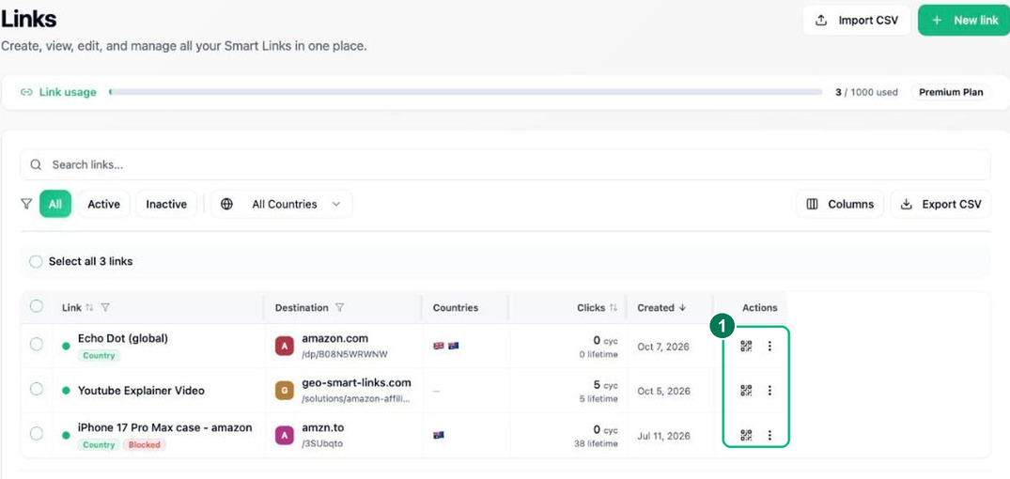1010x479 pixels.
Task: Select the iPhone 17 Pro Max case row checkbox
Action: (x=37, y=434)
